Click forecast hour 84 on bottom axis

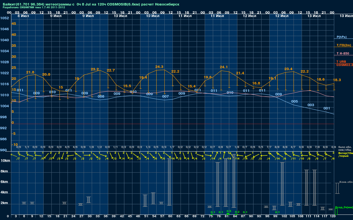click(x=235, y=217)
